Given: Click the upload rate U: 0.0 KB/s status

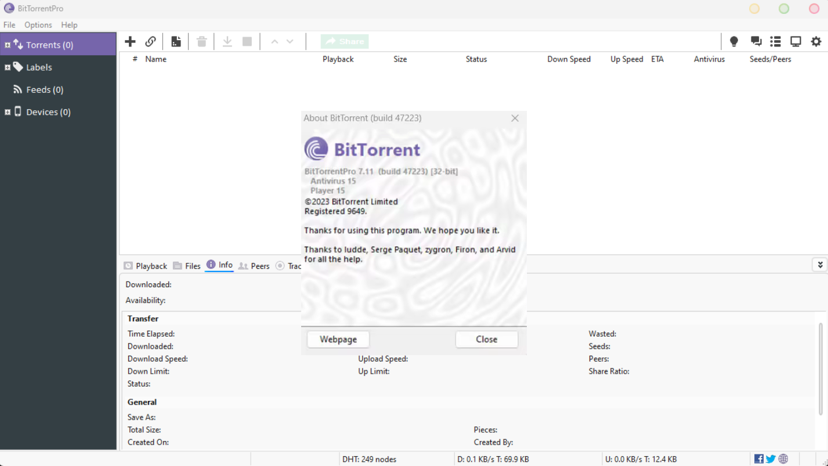Looking at the screenshot, I should (641, 459).
